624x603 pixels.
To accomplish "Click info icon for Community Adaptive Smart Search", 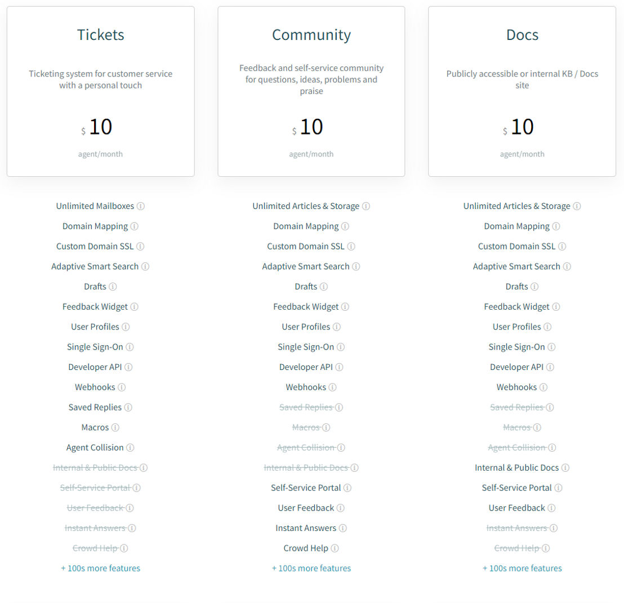I will click(x=356, y=266).
